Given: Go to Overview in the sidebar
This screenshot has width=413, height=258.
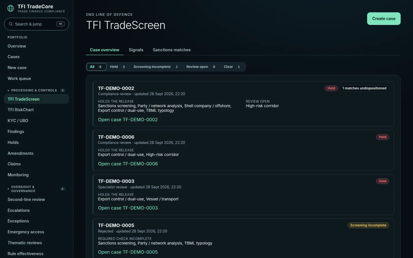Looking at the screenshot, I should pyautogui.click(x=36, y=46).
